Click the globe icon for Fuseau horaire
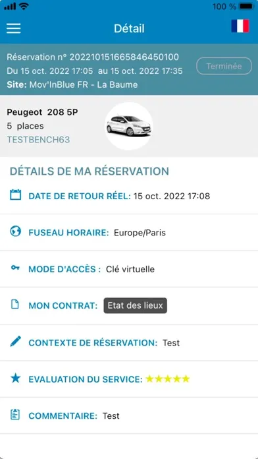 (x=16, y=231)
